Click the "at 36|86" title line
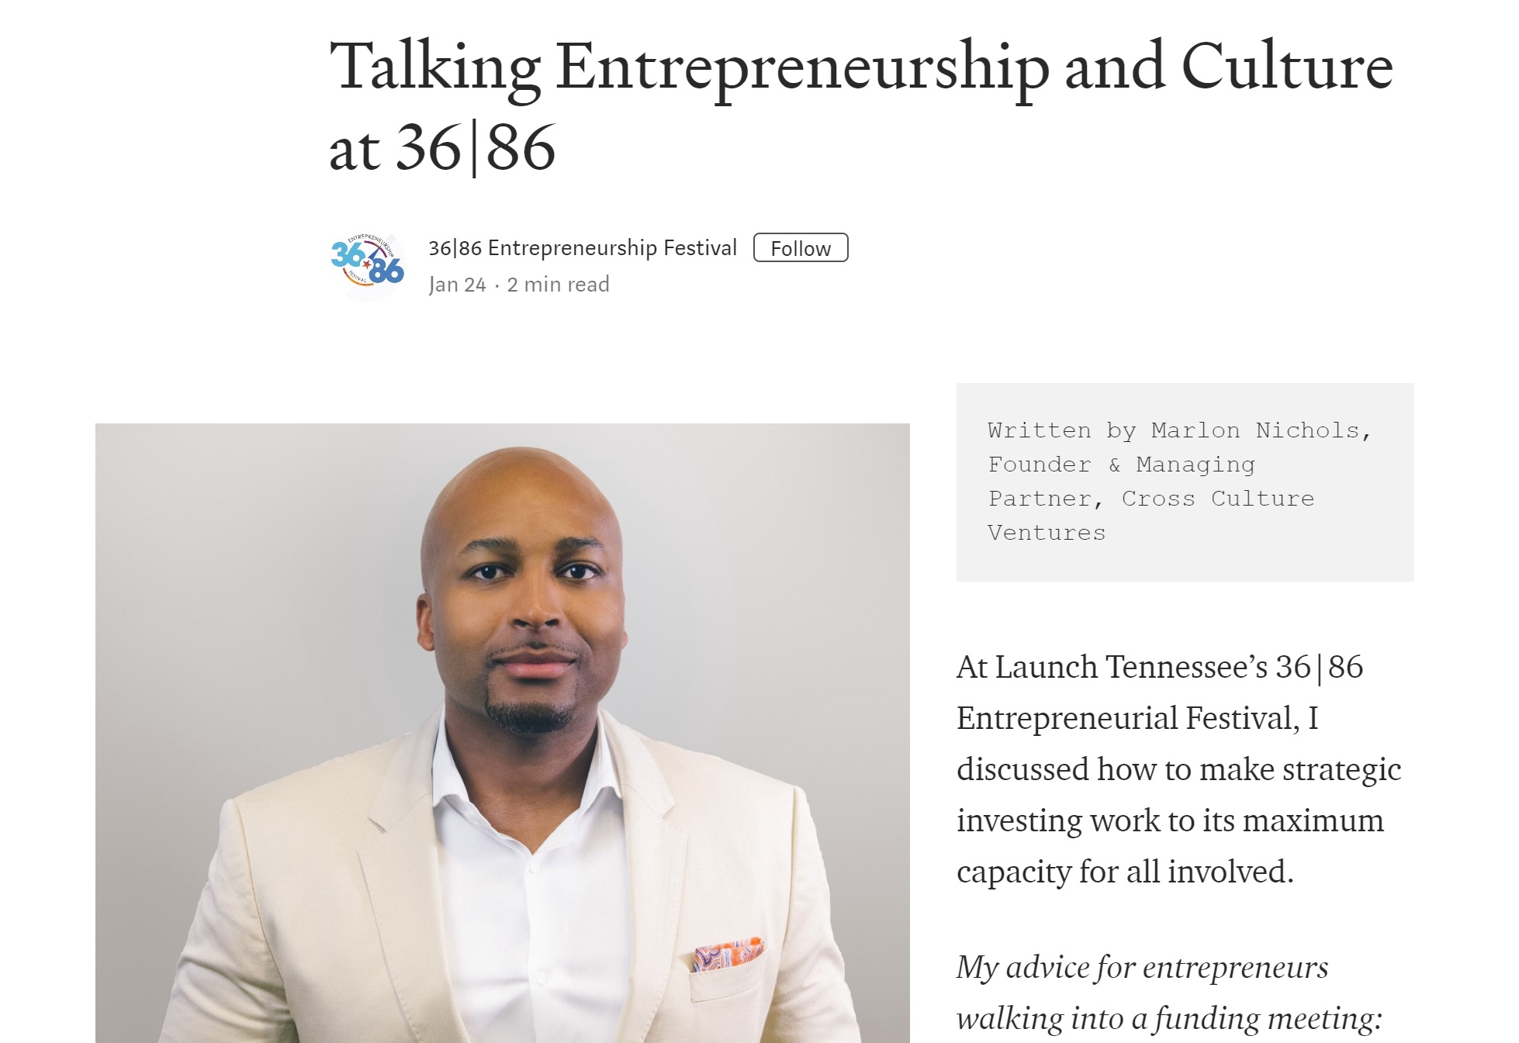 (x=442, y=147)
